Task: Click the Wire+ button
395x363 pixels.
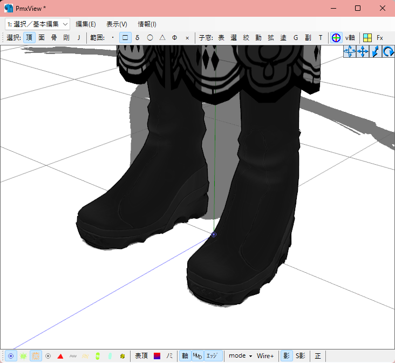Action: pos(265,356)
